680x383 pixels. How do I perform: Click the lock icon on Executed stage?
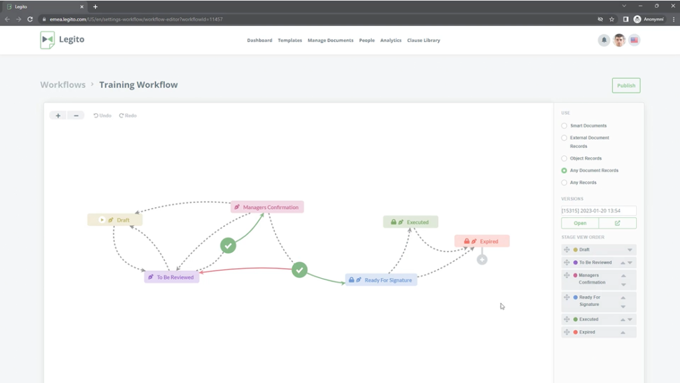[393, 222]
